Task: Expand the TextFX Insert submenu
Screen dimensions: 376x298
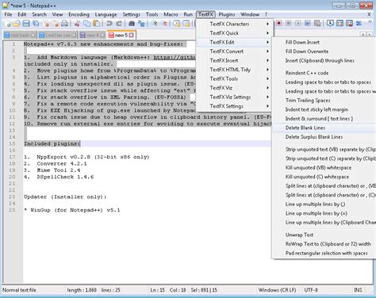Action: (x=235, y=60)
